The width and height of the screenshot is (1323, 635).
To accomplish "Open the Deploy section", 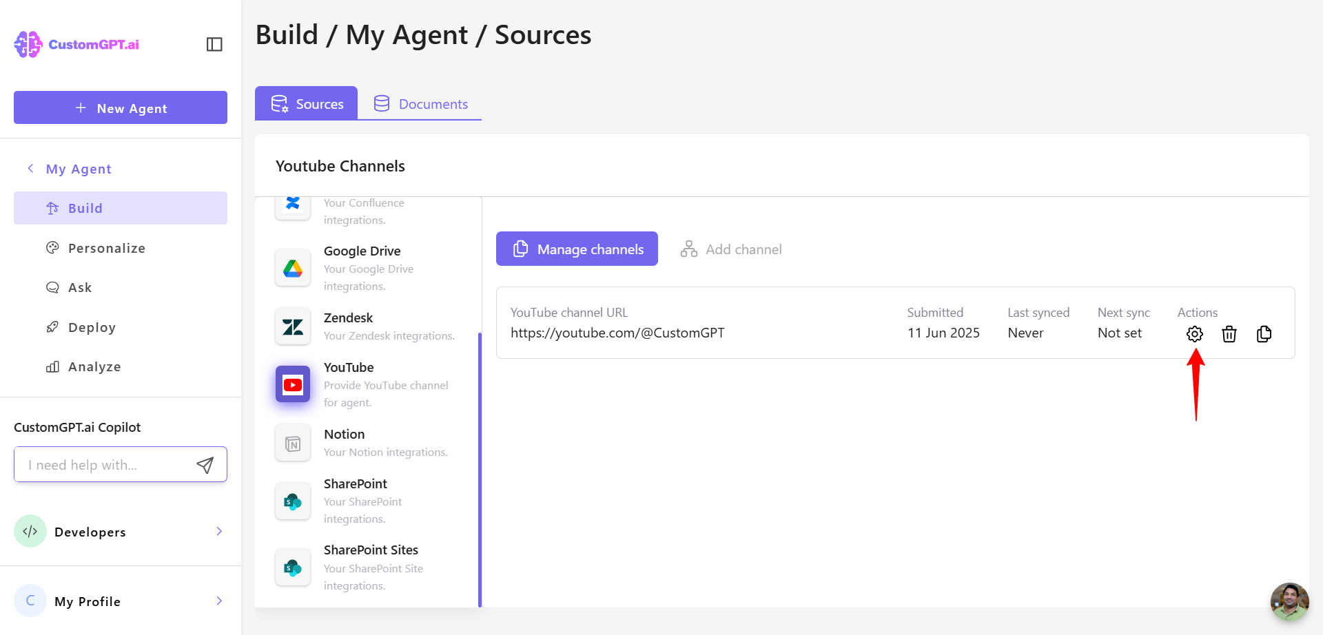I will point(121,327).
